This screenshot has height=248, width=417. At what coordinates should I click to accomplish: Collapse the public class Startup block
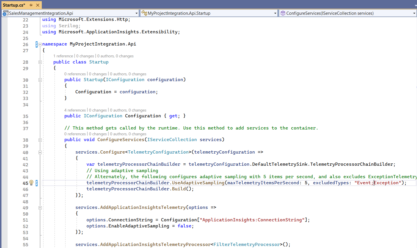40,62
